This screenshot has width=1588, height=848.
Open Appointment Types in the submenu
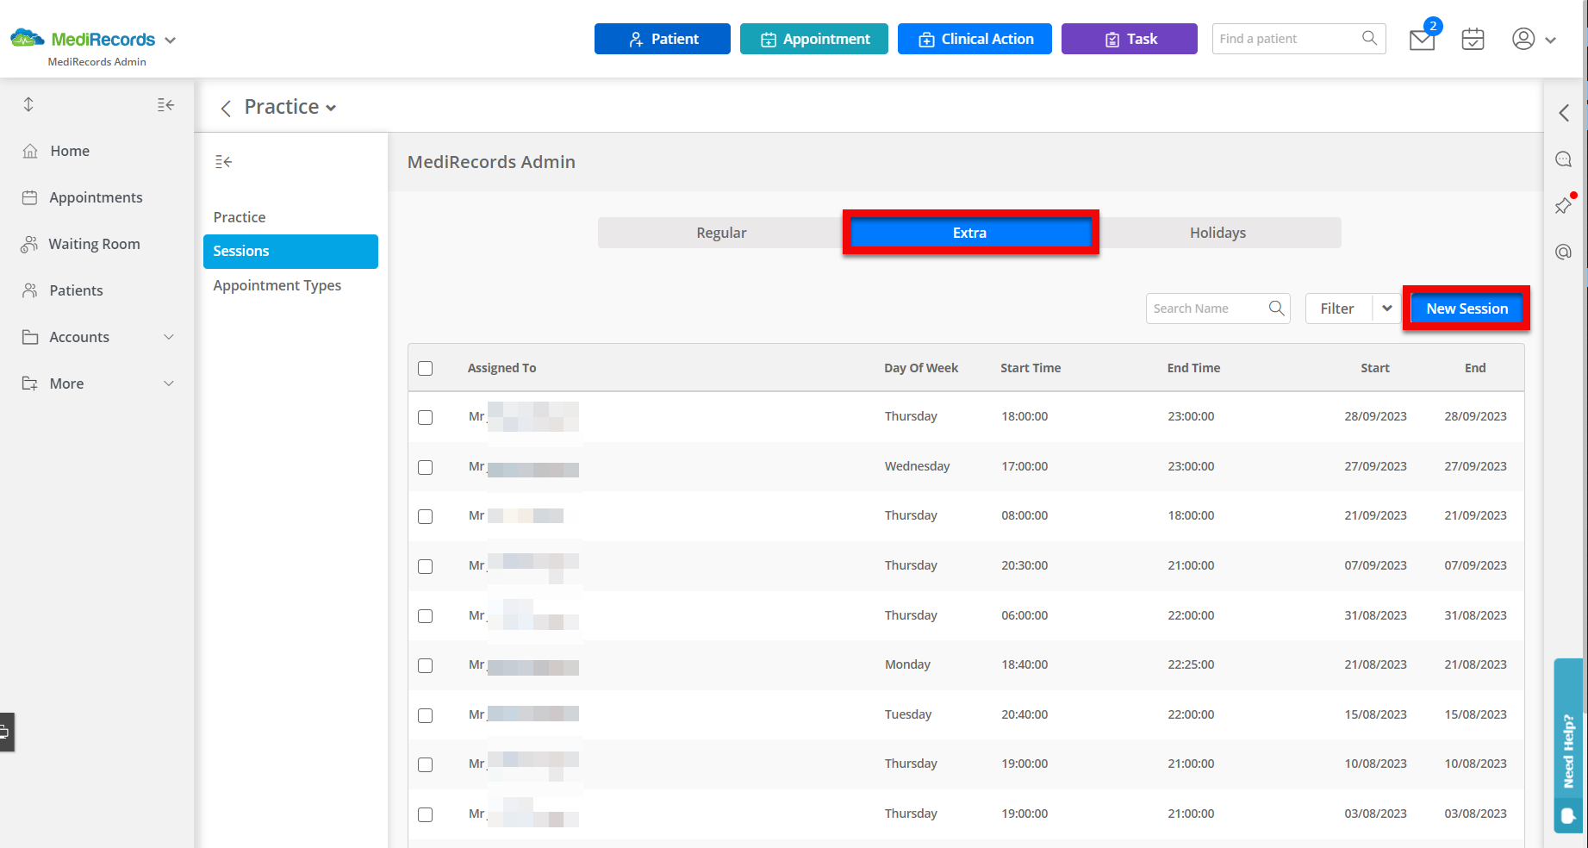click(277, 285)
